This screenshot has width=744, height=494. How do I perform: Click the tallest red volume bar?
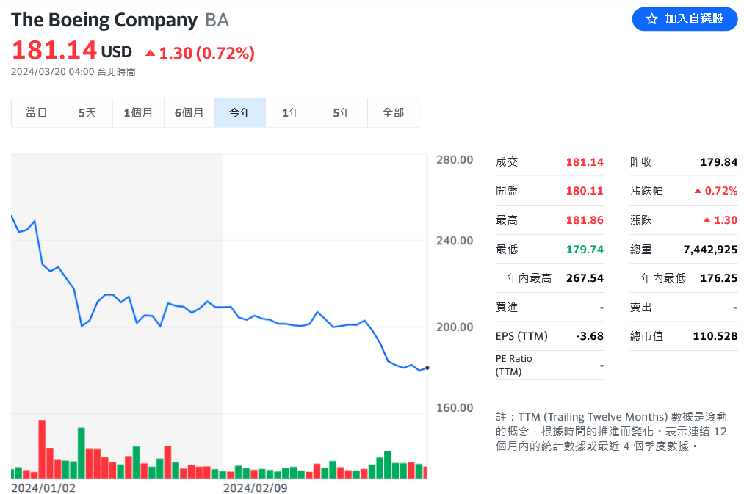tap(42, 448)
